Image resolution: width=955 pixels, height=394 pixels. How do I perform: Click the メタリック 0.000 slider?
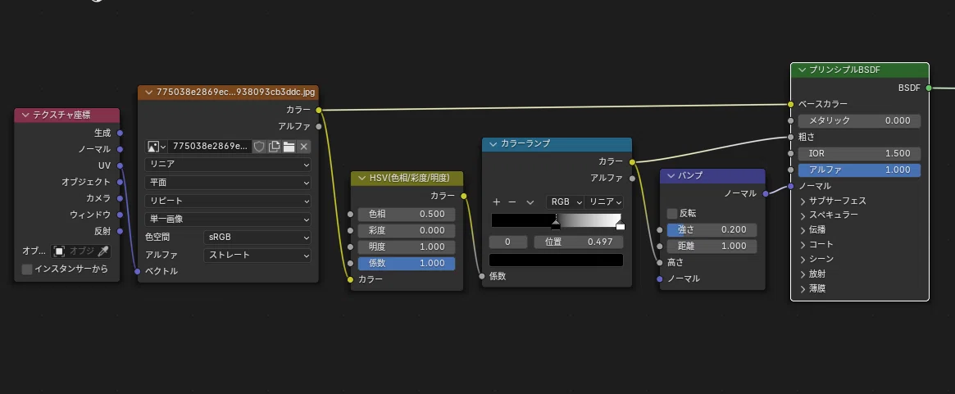[x=859, y=120]
